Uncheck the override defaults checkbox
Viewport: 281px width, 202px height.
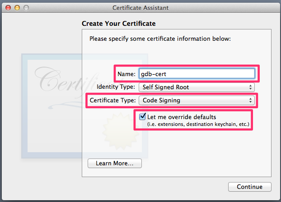143,117
